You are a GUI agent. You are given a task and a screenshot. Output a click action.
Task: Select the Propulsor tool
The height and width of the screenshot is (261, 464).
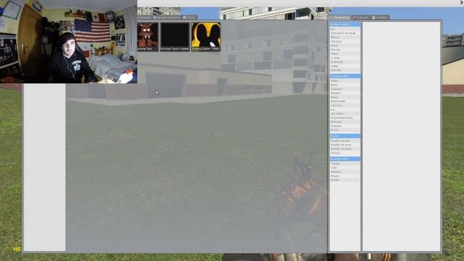[x=345, y=126]
